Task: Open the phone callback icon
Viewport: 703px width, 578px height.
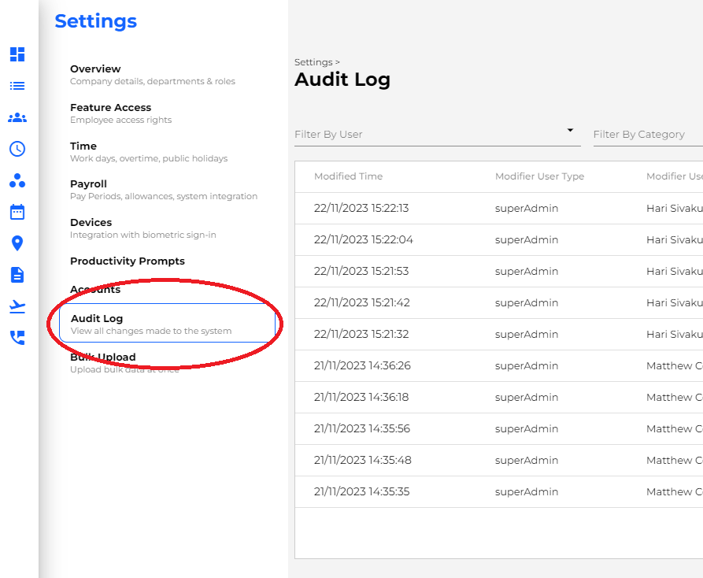Action: click(17, 338)
